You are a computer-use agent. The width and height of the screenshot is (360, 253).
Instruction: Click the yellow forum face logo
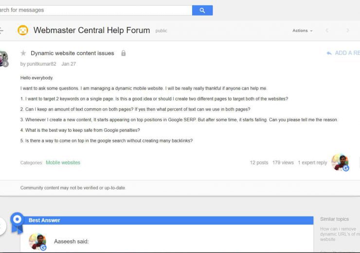point(23,30)
